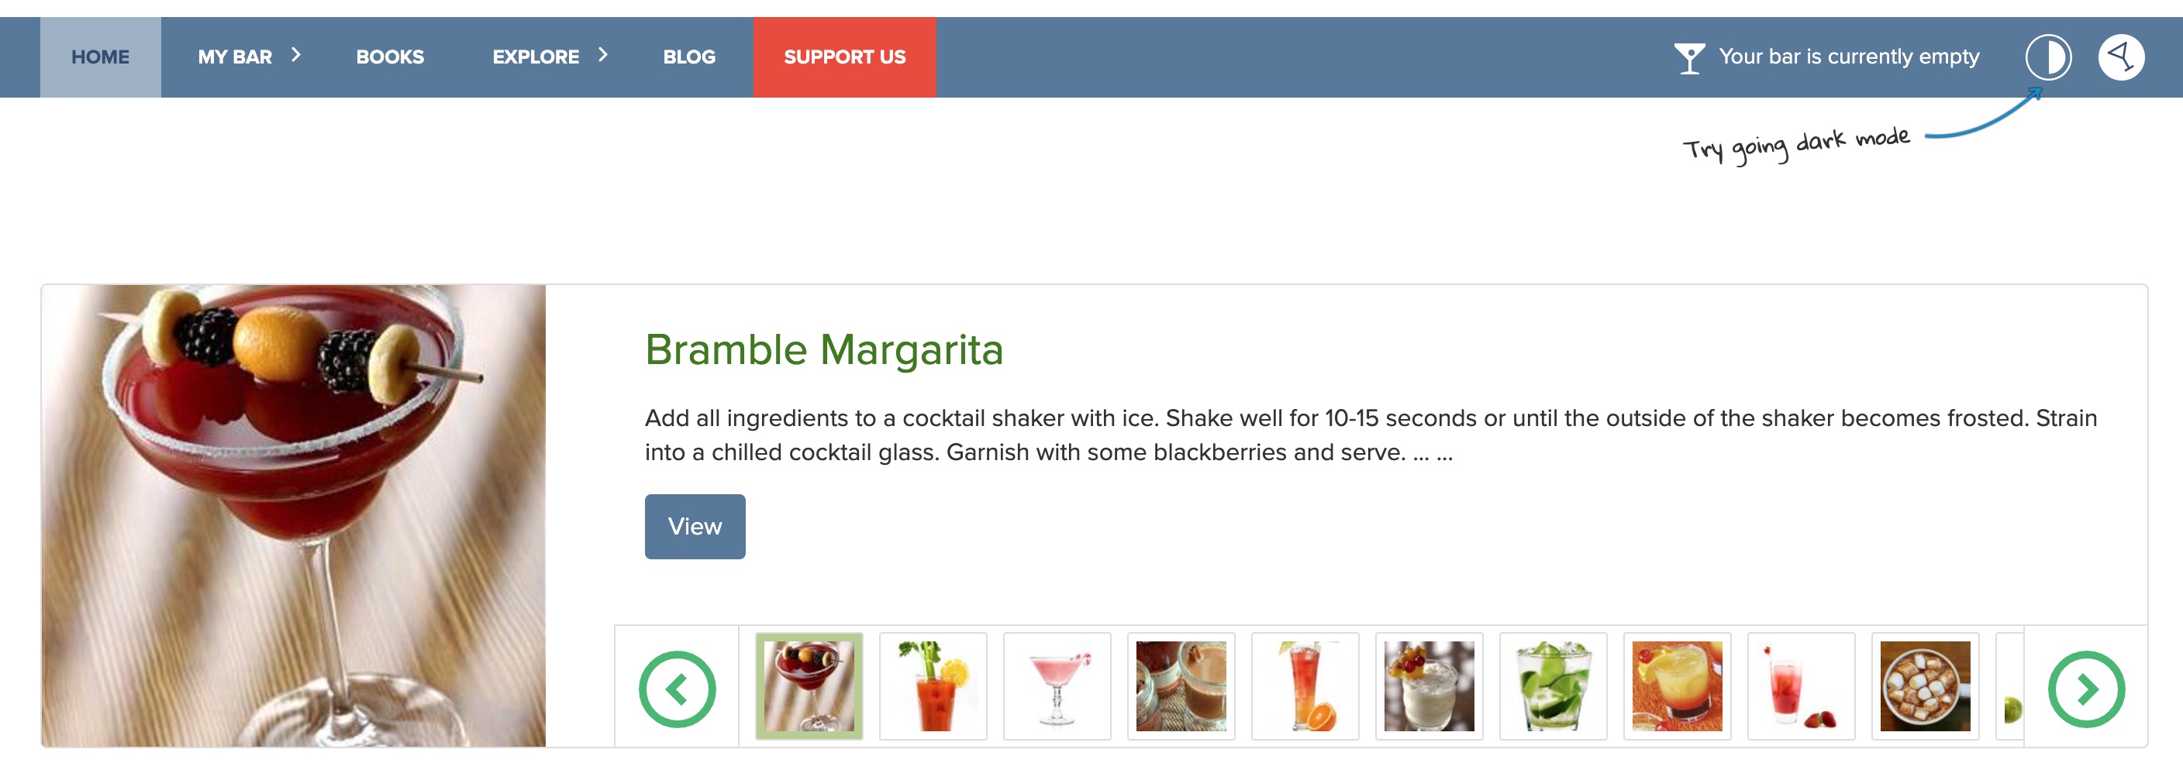Select the pink martini glass thumbnail

(x=1057, y=686)
